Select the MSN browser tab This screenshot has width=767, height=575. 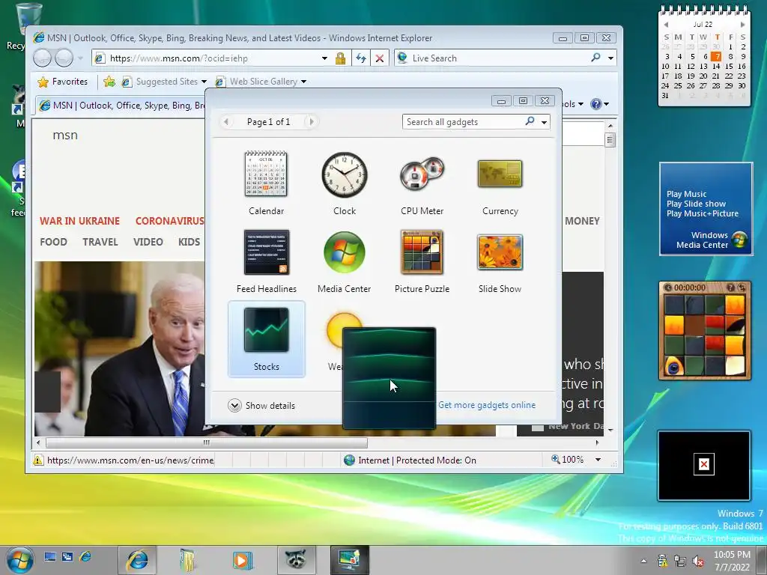coord(121,105)
